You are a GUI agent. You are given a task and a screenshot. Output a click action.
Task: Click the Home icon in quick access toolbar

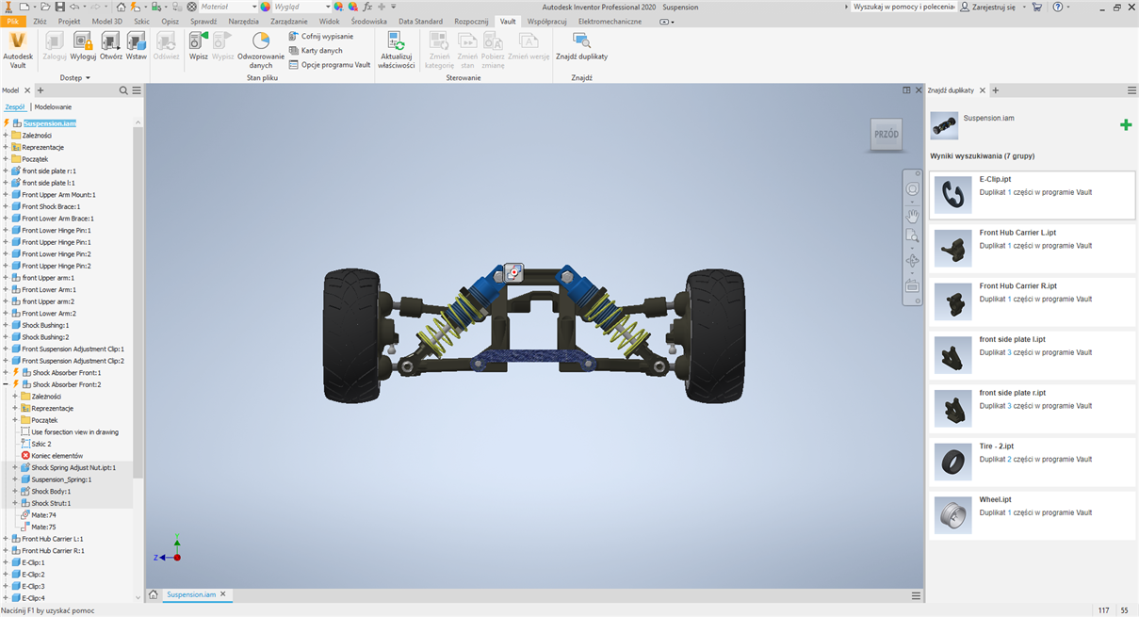pos(122,7)
